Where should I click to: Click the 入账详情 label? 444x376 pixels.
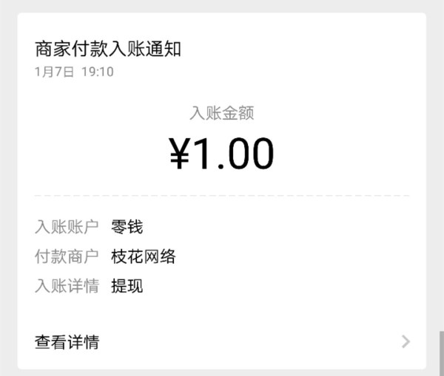coord(67,286)
